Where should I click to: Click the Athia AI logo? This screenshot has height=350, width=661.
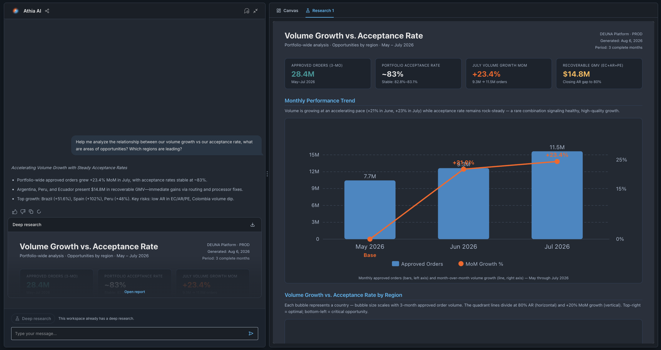click(x=16, y=11)
